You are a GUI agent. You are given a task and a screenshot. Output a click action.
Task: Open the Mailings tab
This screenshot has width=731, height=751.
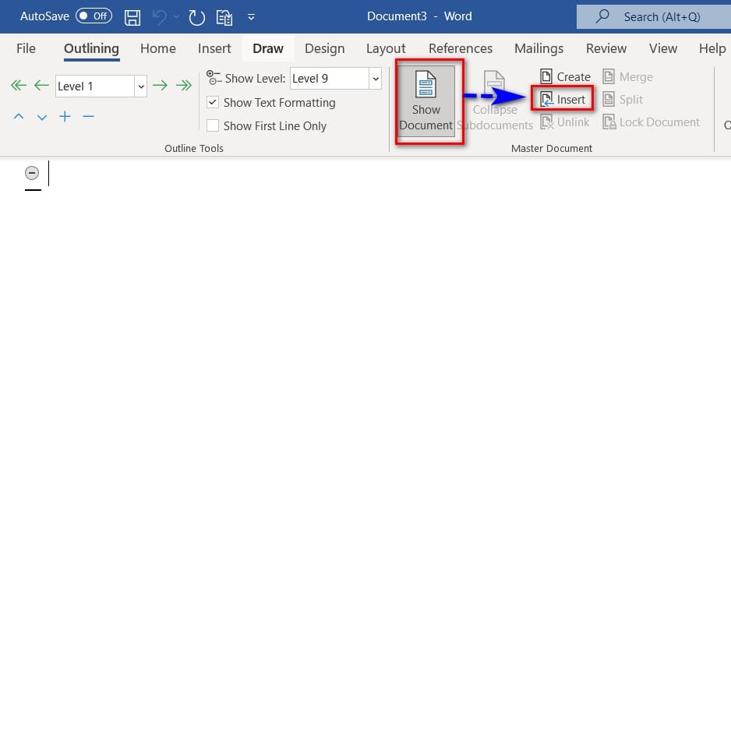[539, 48]
